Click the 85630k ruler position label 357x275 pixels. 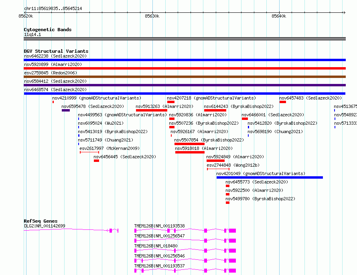coord(152,16)
